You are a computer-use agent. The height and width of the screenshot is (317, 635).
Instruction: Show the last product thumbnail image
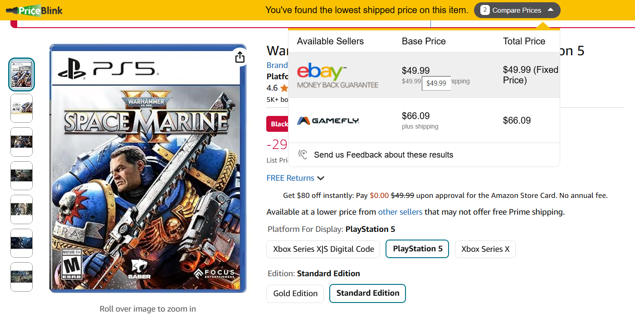(x=21, y=277)
